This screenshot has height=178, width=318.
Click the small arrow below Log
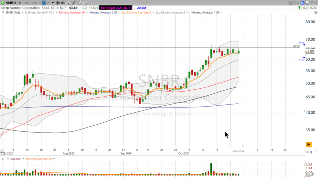(316, 151)
